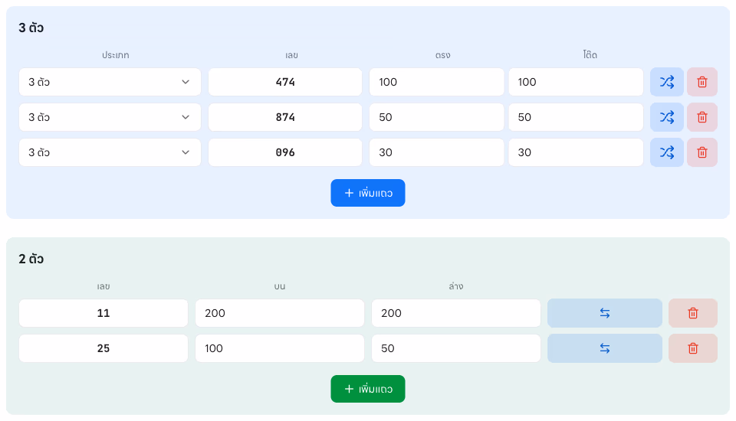
Task: Click the green เพิ่มแถว add row button
Action: click(x=368, y=389)
